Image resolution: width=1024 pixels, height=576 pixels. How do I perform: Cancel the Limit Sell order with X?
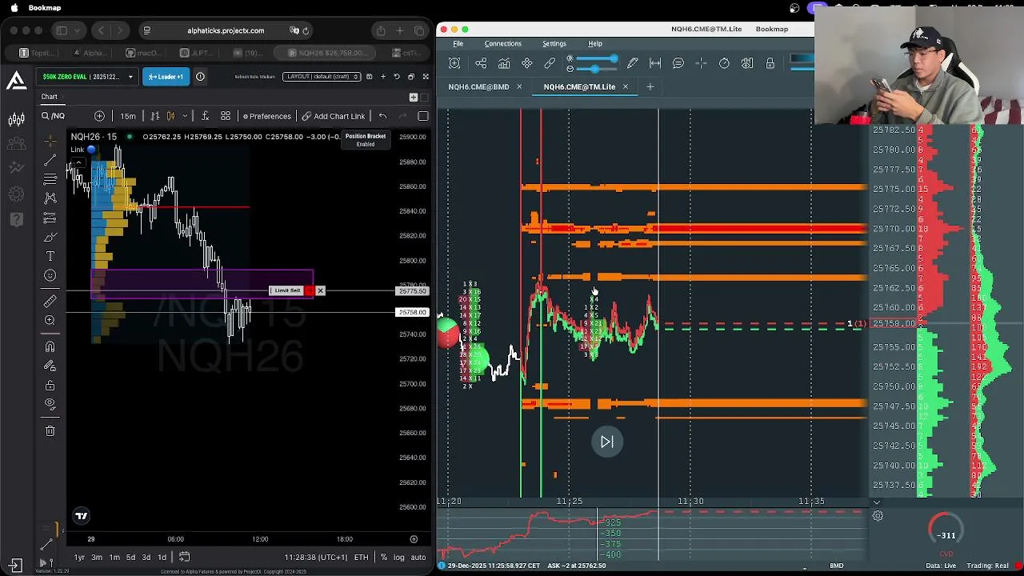(320, 290)
